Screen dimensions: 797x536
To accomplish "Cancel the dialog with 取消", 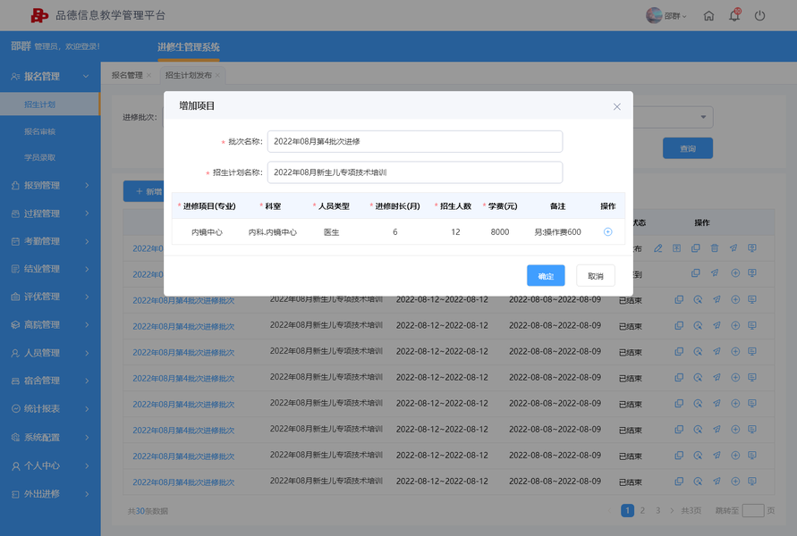I will (x=595, y=276).
